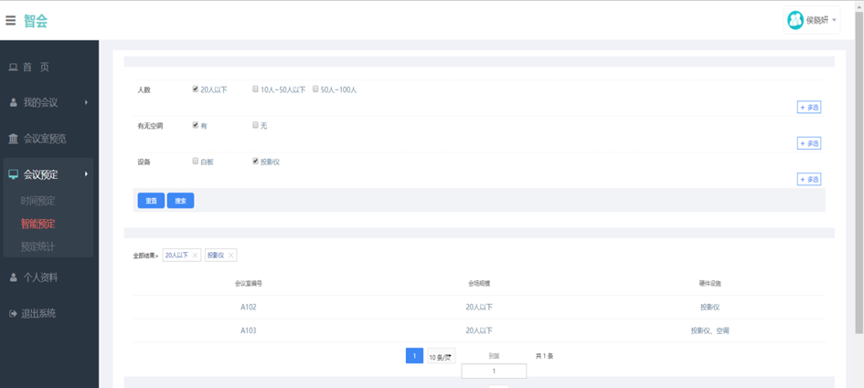Click the 共 1 条 total count text

tap(544, 356)
